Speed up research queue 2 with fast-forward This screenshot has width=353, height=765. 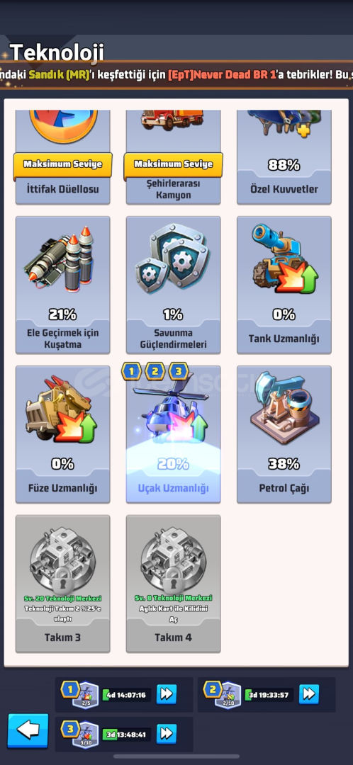(x=309, y=693)
